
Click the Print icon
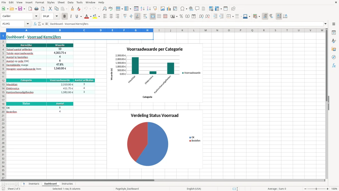36,9
